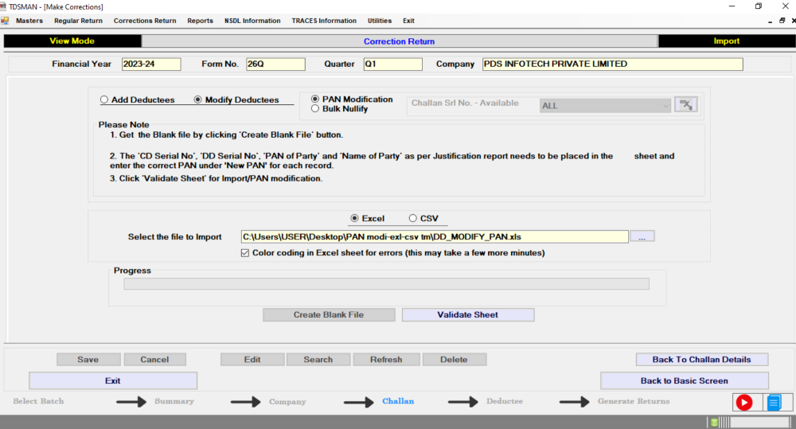Click the View Mode header label
The width and height of the screenshot is (796, 429).
[x=72, y=41]
